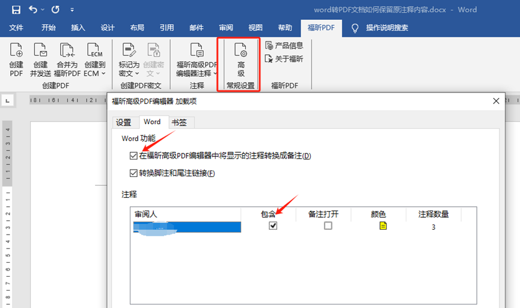
Task: Select the highlighted reviewer row
Action: click(x=186, y=226)
